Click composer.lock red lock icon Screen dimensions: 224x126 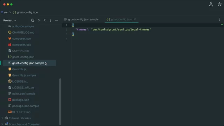9,44
